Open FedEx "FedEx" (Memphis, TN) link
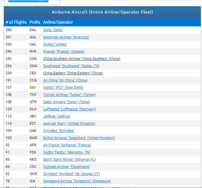The height and width of the screenshot is (188, 202). [67, 152]
